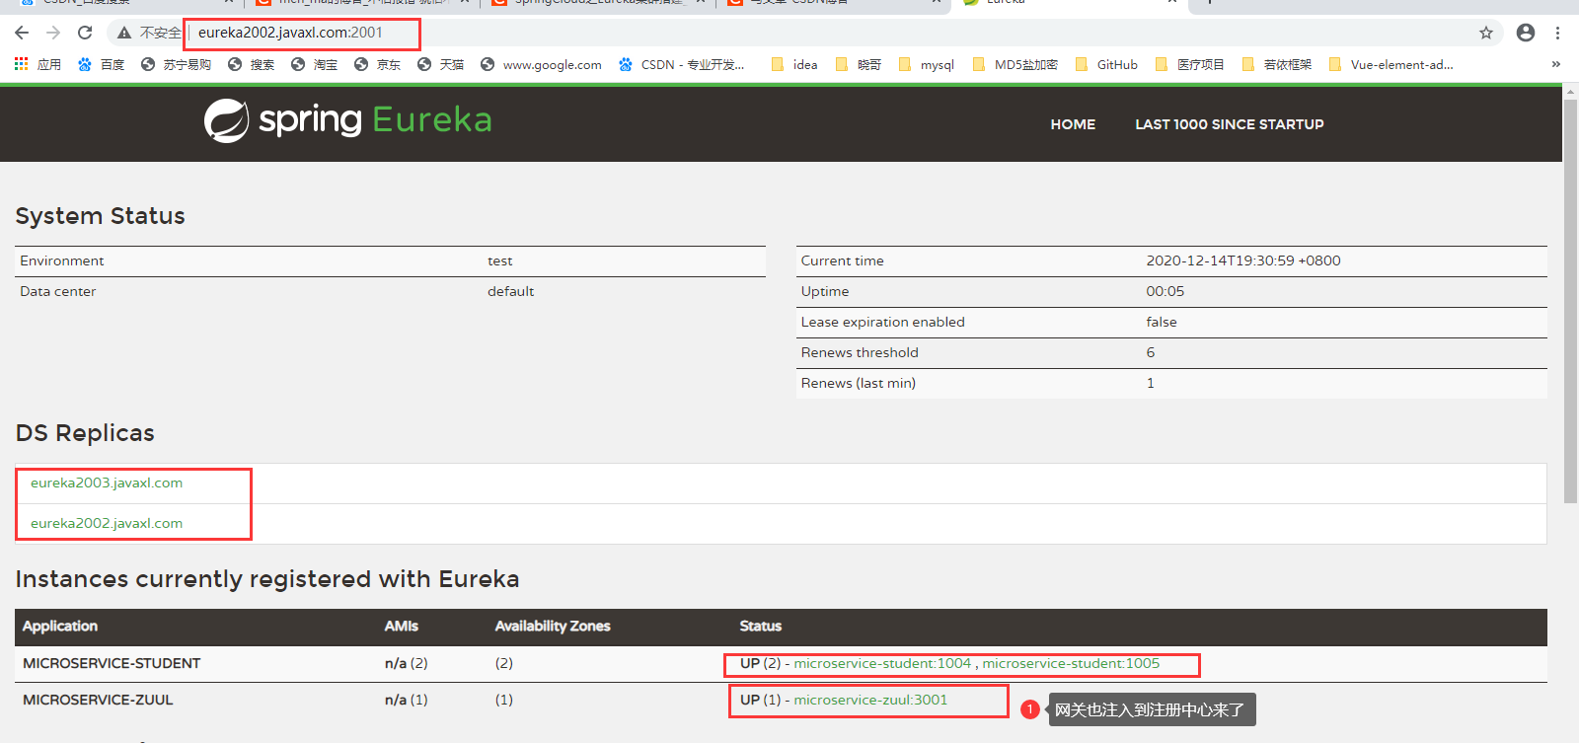Bookmark this page with the star icon
Image resolution: width=1579 pixels, height=743 pixels.
(1486, 33)
